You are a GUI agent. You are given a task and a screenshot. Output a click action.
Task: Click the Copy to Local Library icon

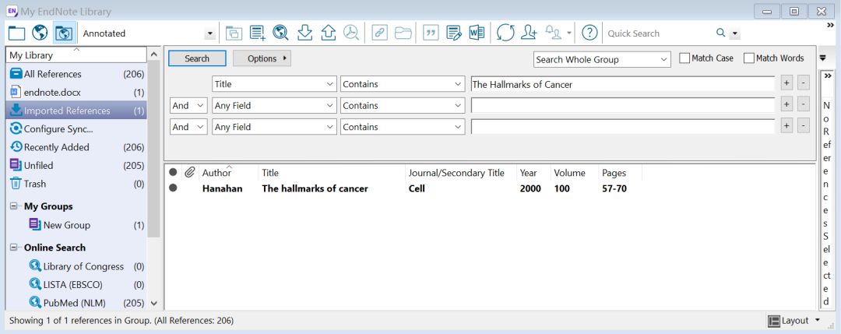234,33
